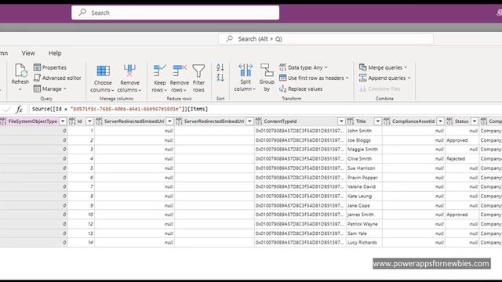Click Use first row as headers
The height and width of the screenshot is (282, 502).
coord(314,78)
